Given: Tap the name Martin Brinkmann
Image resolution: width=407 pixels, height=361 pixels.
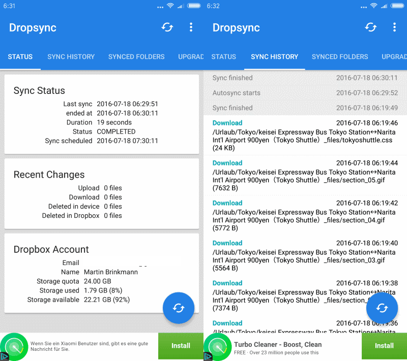Looking at the screenshot, I should [111, 272].
